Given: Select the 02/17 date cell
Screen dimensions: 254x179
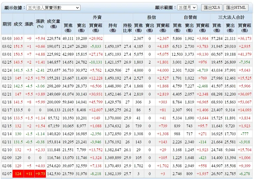Looking at the screenshot, I should coord(7,110).
